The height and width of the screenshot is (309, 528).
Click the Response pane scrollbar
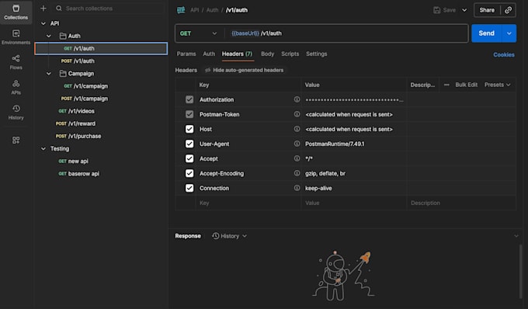click(520, 271)
